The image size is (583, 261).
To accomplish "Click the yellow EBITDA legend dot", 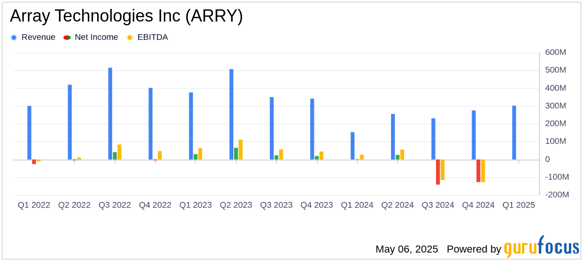I will 130,37.
